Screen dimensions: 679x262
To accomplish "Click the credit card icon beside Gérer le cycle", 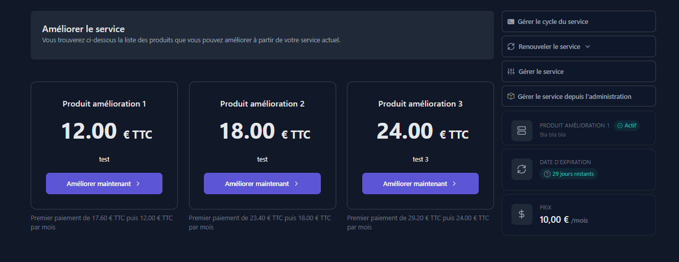I will tap(511, 22).
